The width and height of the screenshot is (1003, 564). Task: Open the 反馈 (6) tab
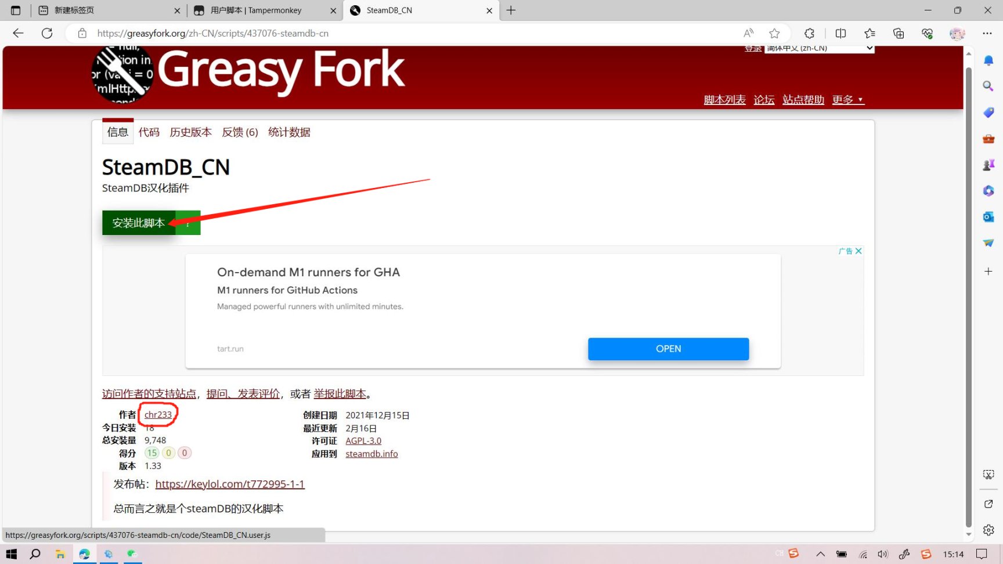tap(240, 132)
